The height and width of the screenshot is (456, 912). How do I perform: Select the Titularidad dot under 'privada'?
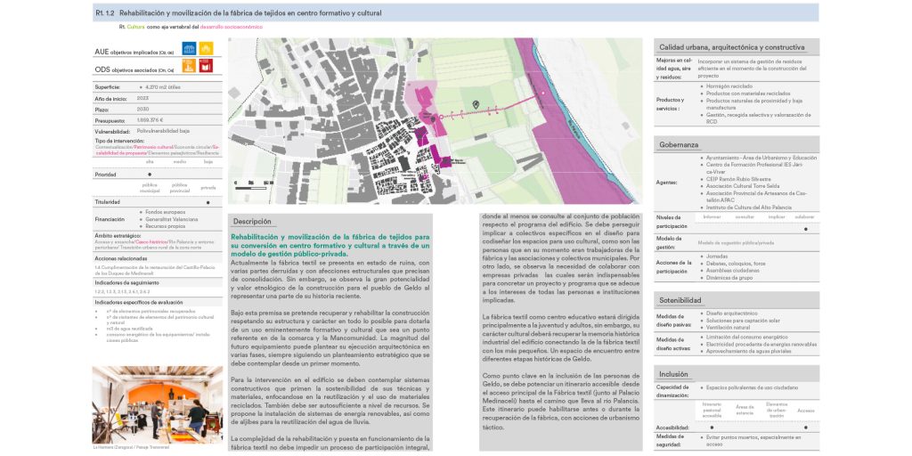tap(208, 202)
